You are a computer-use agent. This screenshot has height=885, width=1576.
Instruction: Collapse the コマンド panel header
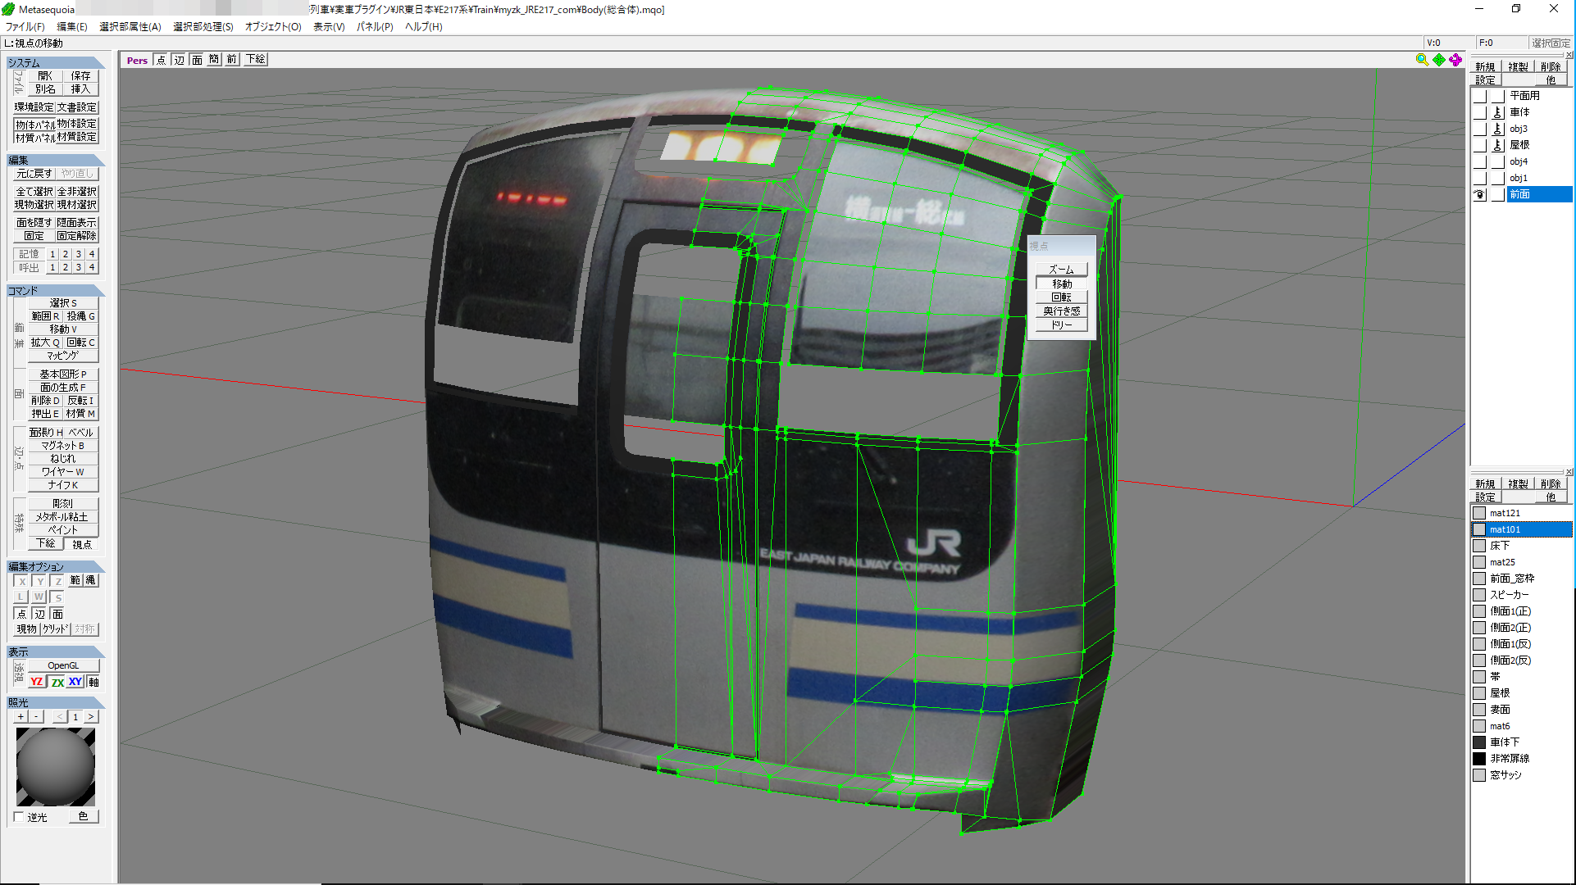[55, 290]
